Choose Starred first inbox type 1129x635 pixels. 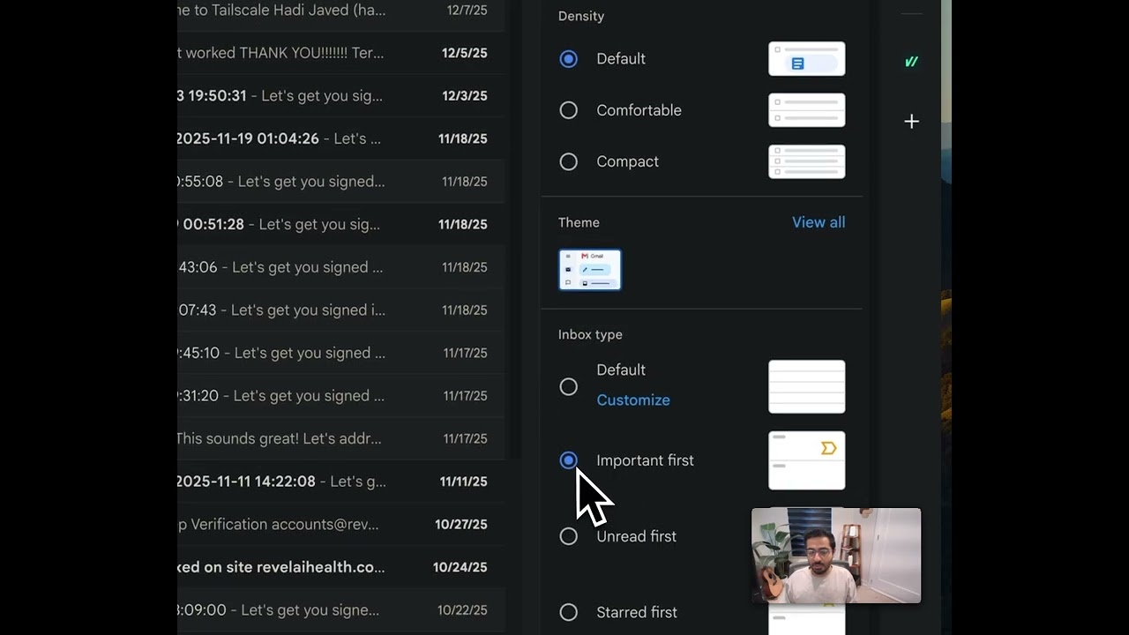point(569,612)
